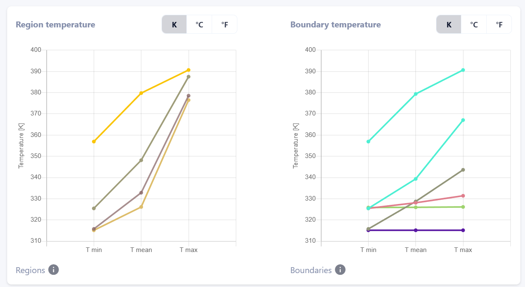Switch Region temperature units to °F
The height and width of the screenshot is (287, 525).
point(224,24)
